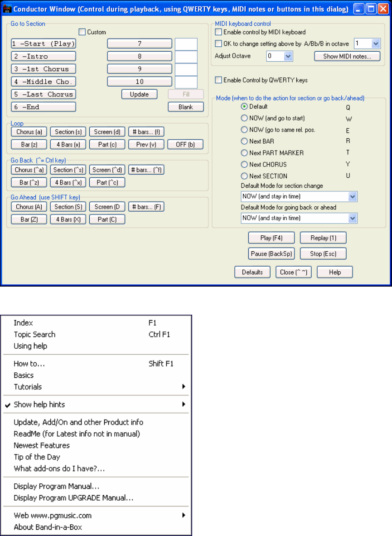392x536 pixels.
Task: Turn loop OFF (b)
Action: 185,145
